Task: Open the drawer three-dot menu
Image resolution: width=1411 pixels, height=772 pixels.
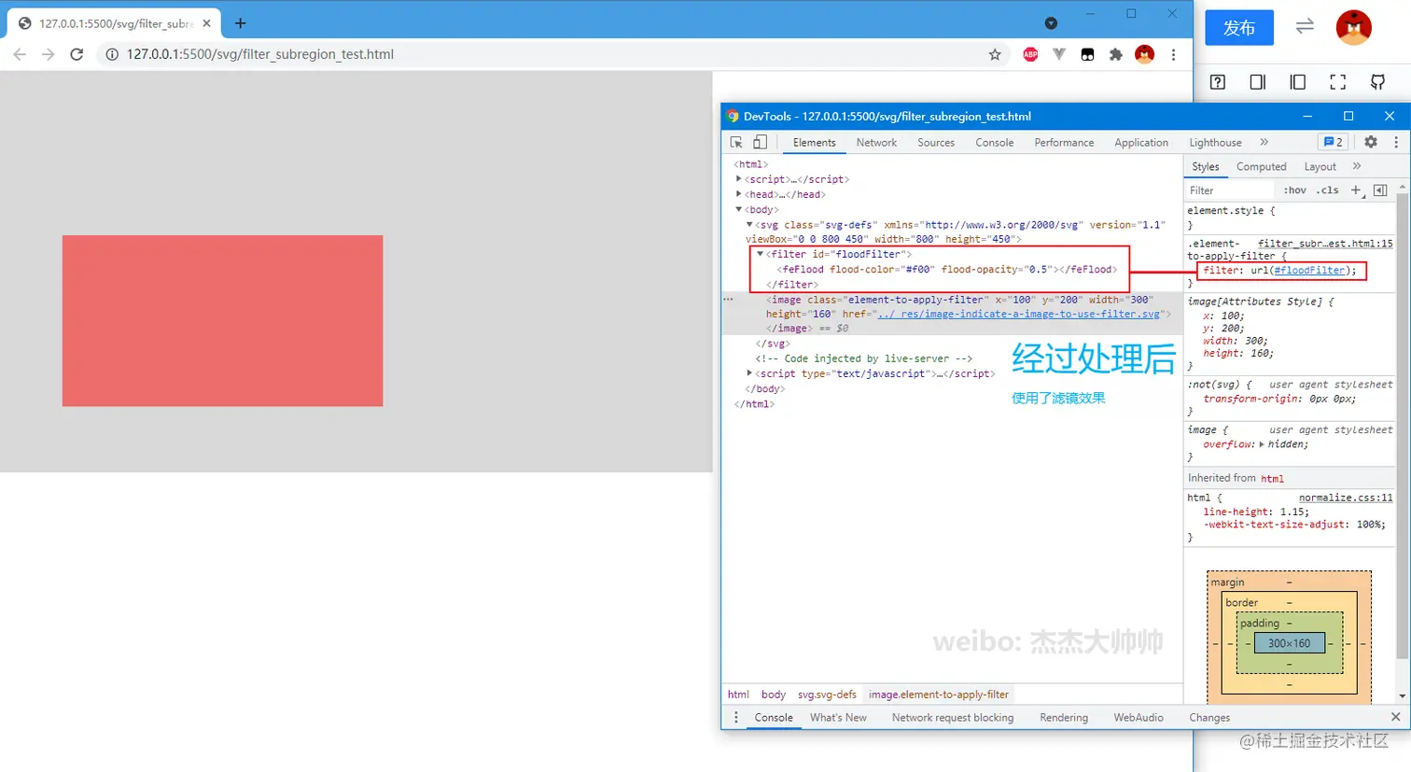Action: pyautogui.click(x=735, y=717)
